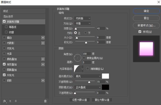Click the move effect down arrow

click(x=16, y=101)
